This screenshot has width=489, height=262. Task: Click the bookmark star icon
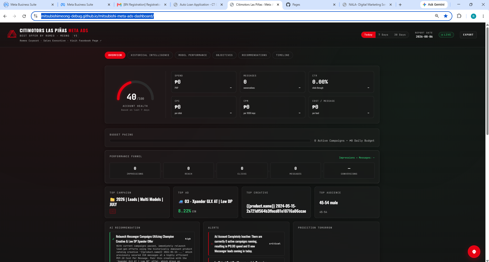(x=446, y=16)
